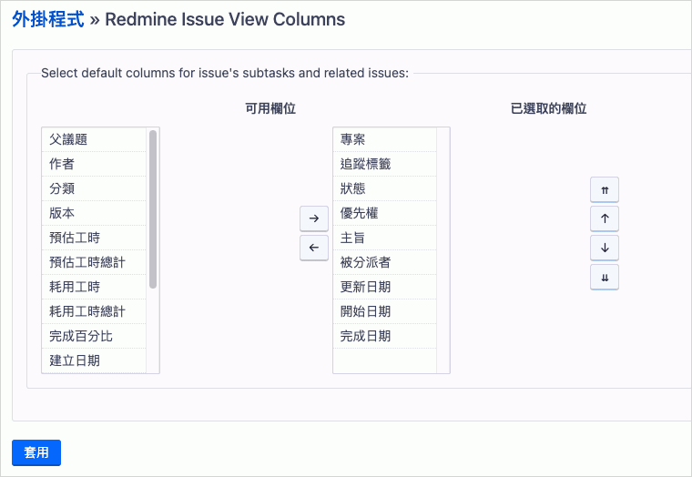Image resolution: width=692 pixels, height=477 pixels.
Task: Move selected column to top
Action: tap(605, 189)
